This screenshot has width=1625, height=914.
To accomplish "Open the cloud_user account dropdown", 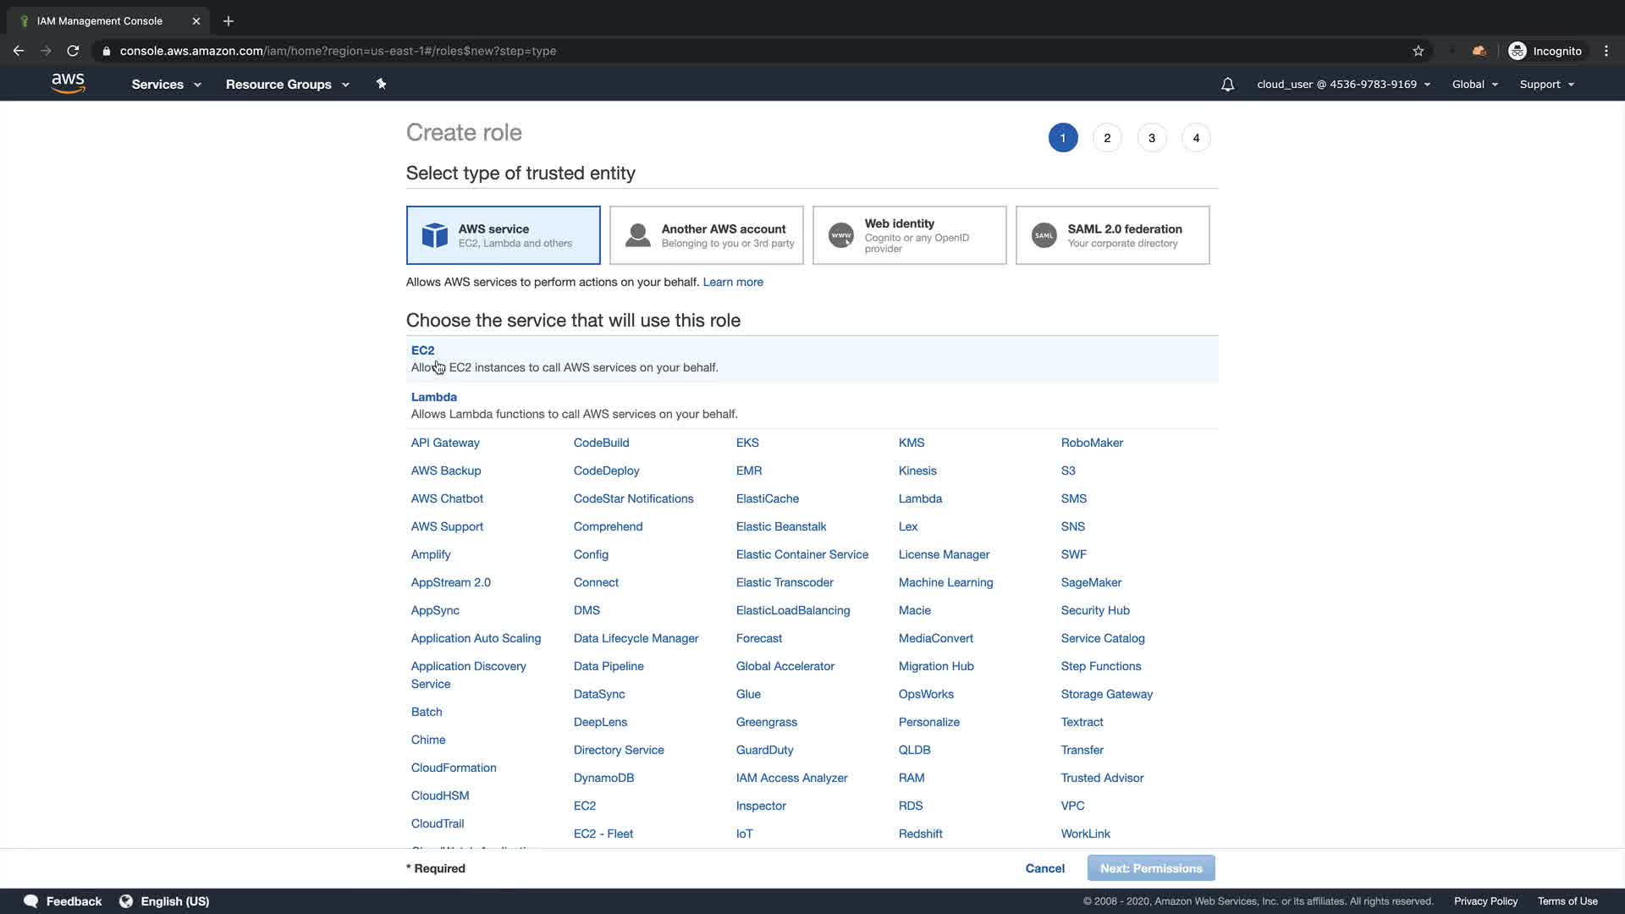I will point(1343,85).
